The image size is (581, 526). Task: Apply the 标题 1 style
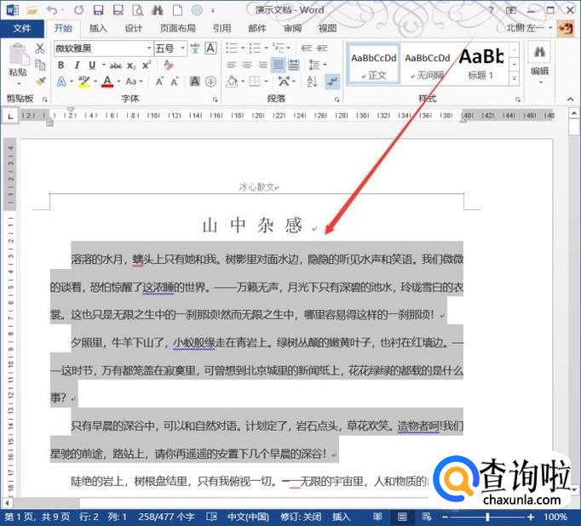click(x=480, y=64)
